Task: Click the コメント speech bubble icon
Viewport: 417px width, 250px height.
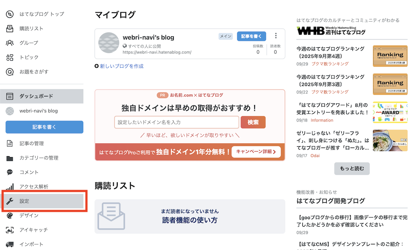Action: (x=10, y=172)
